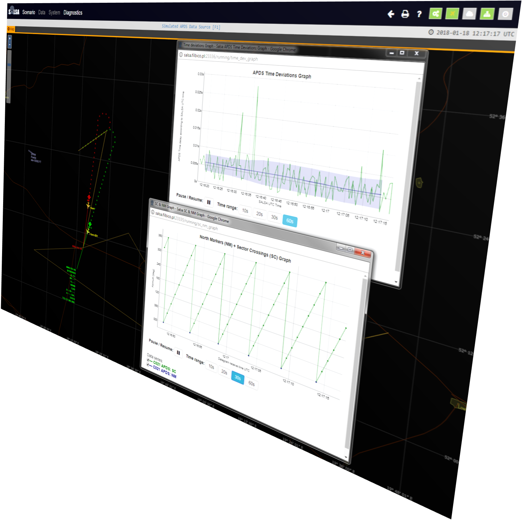Open the System menu

pos(54,12)
